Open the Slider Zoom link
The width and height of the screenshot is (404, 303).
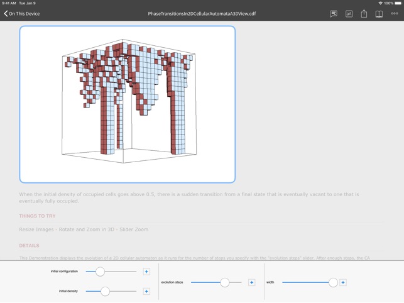134,229
